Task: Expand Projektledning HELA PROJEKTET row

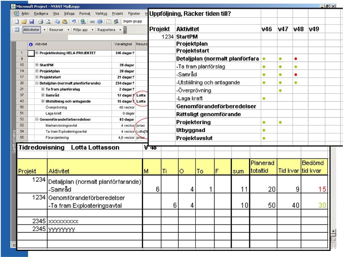Action: tap(37, 53)
